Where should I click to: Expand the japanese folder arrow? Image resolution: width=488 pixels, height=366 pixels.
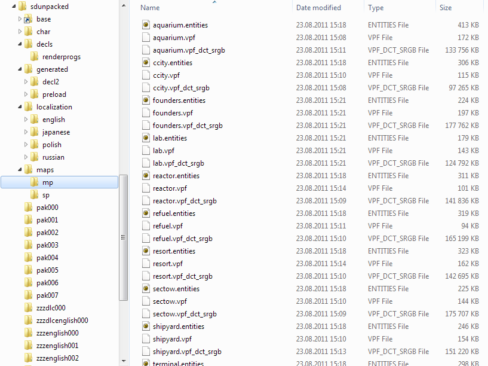[x=26, y=132]
